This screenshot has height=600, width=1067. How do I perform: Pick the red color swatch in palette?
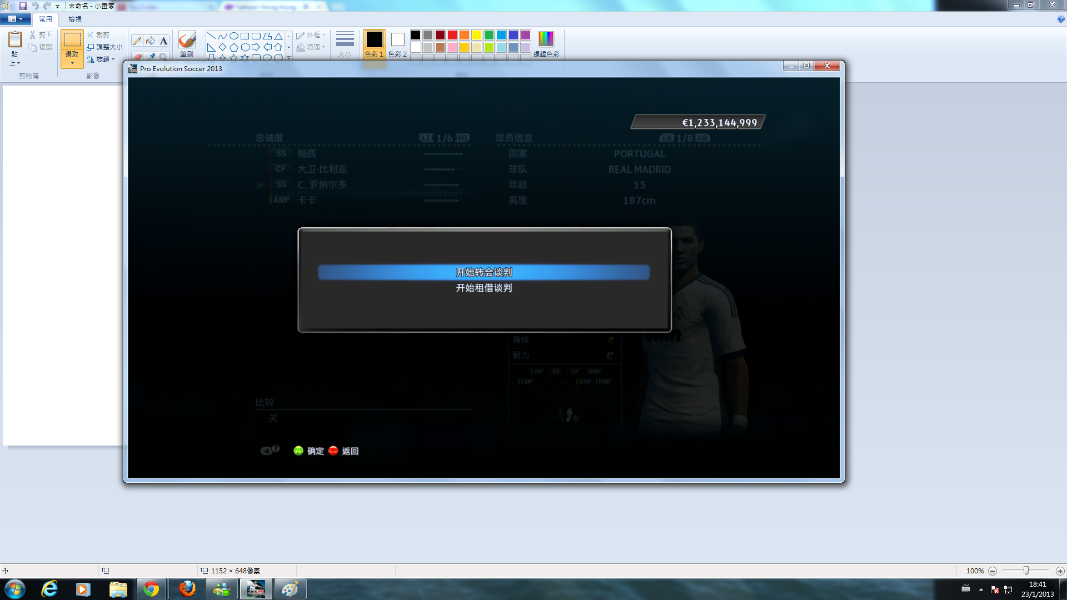(x=452, y=35)
